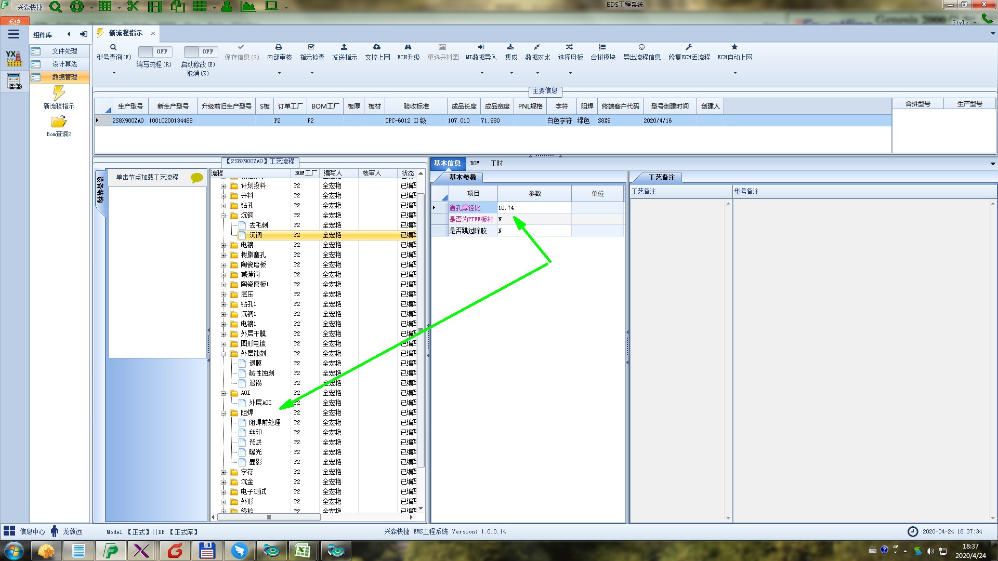Screen dimensions: 998x561
Task: Expand the 树脂塞孔 tree node
Action: [x=224, y=255]
